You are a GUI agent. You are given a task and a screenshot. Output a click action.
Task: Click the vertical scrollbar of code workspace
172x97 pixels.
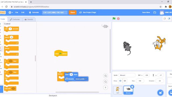[x=110, y=51]
